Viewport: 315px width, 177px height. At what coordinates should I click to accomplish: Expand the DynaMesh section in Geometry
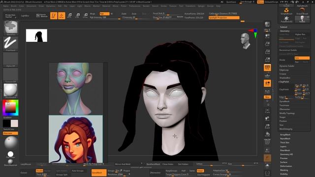pyautogui.click(x=284, y=102)
